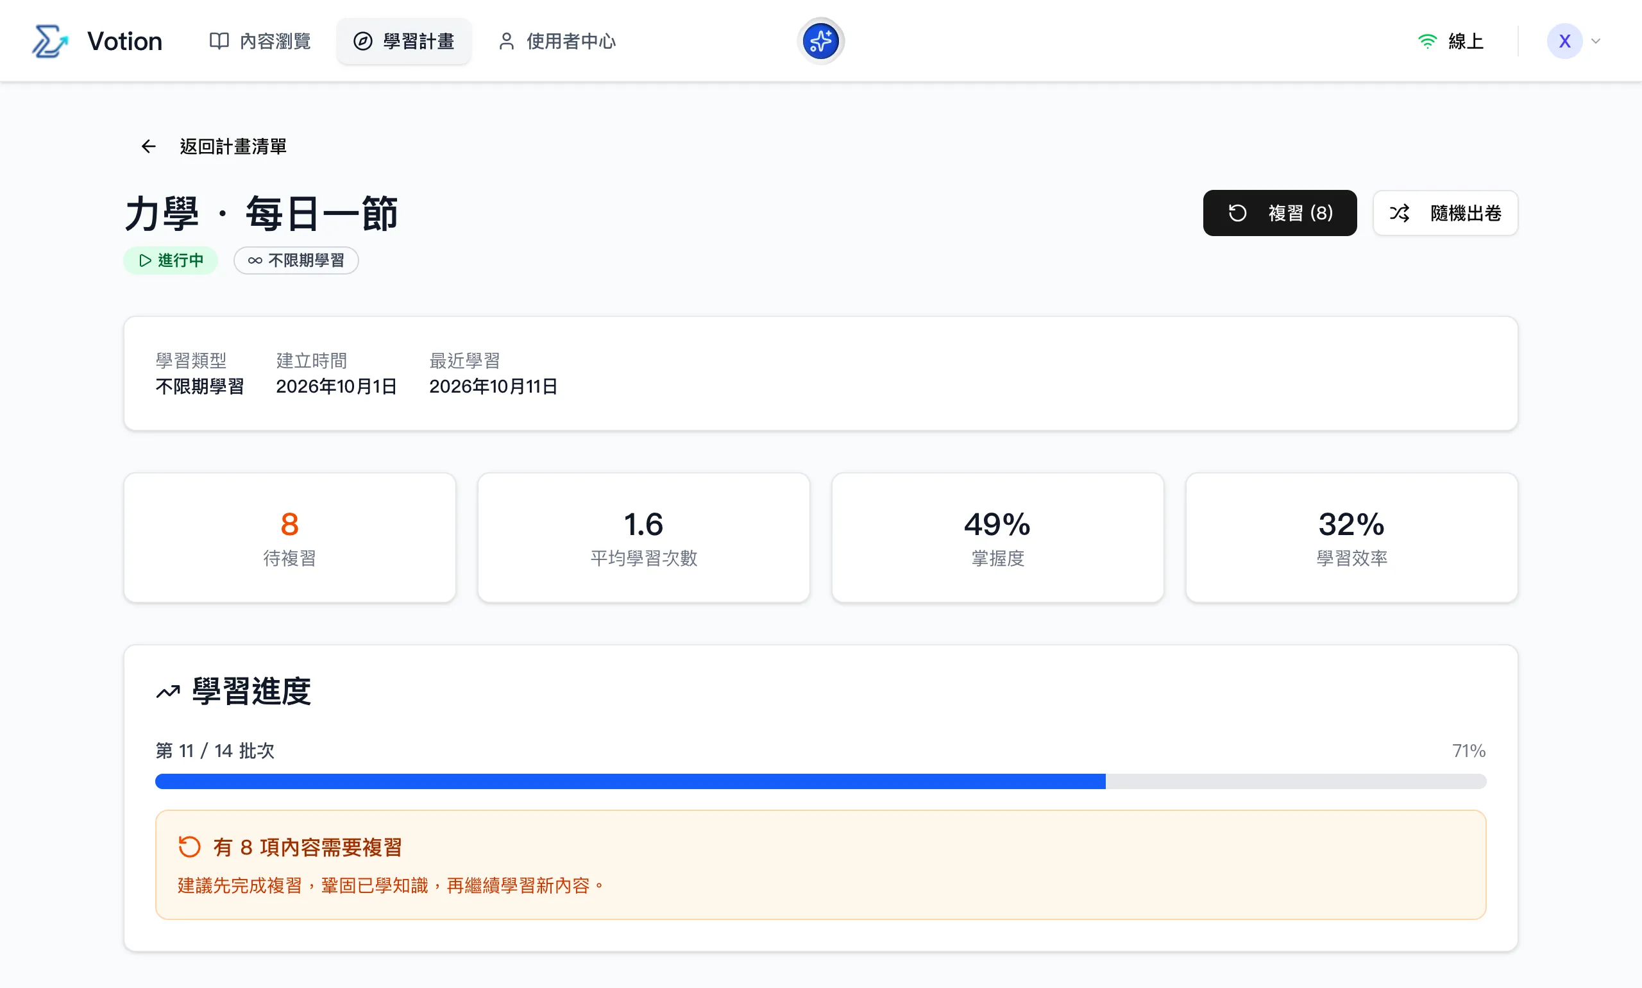Click the 掌握度 49% card
The height and width of the screenshot is (988, 1642).
click(x=997, y=538)
